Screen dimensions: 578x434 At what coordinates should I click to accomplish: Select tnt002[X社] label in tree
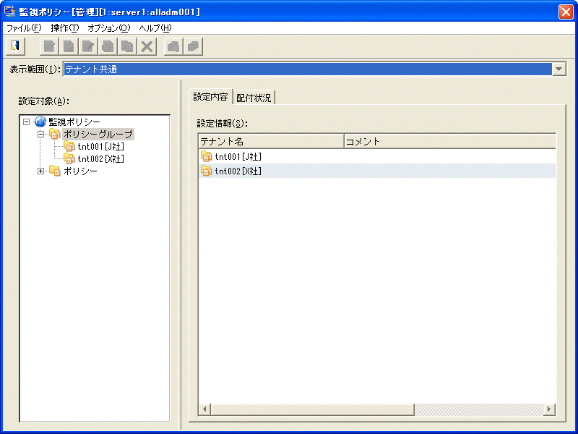point(101,158)
